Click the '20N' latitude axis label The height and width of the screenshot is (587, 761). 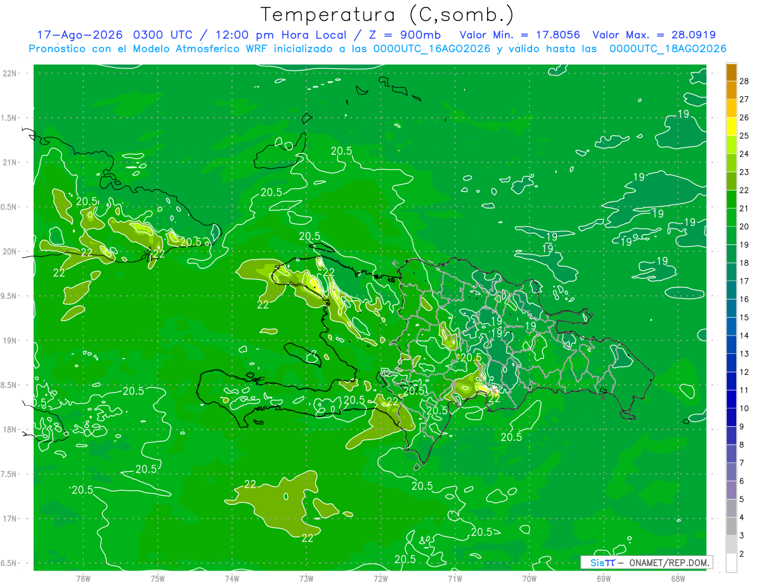click(x=11, y=251)
